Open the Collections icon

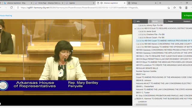180,7
